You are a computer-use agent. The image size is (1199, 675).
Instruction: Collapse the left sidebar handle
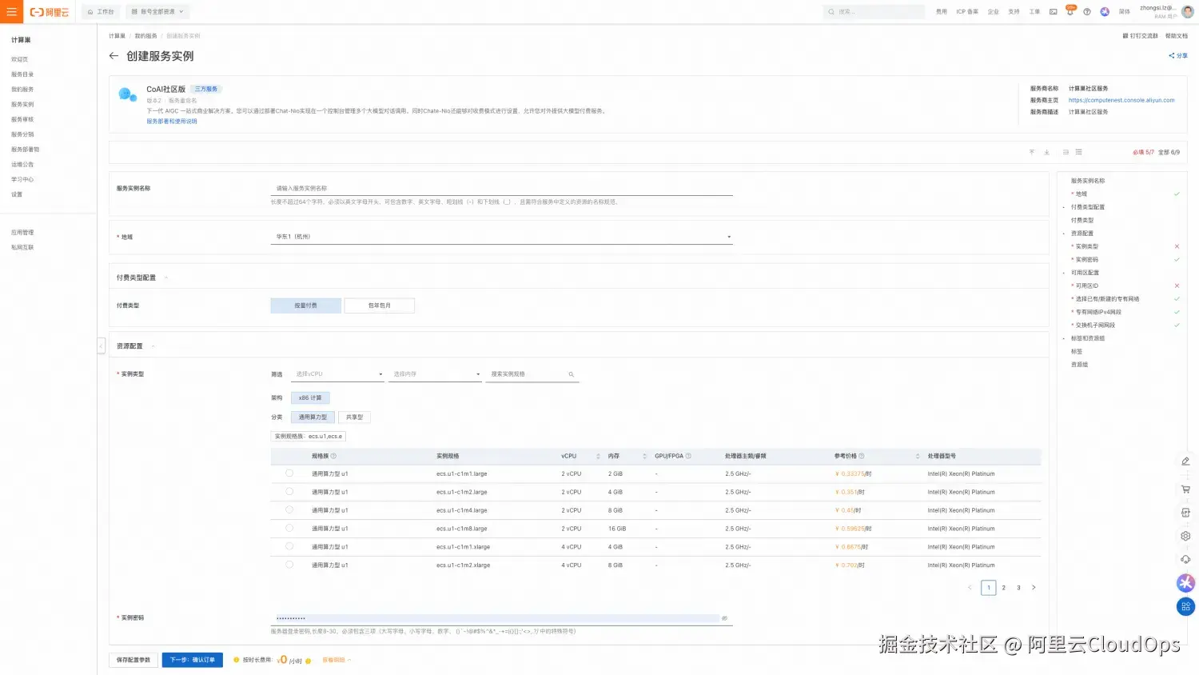click(101, 345)
